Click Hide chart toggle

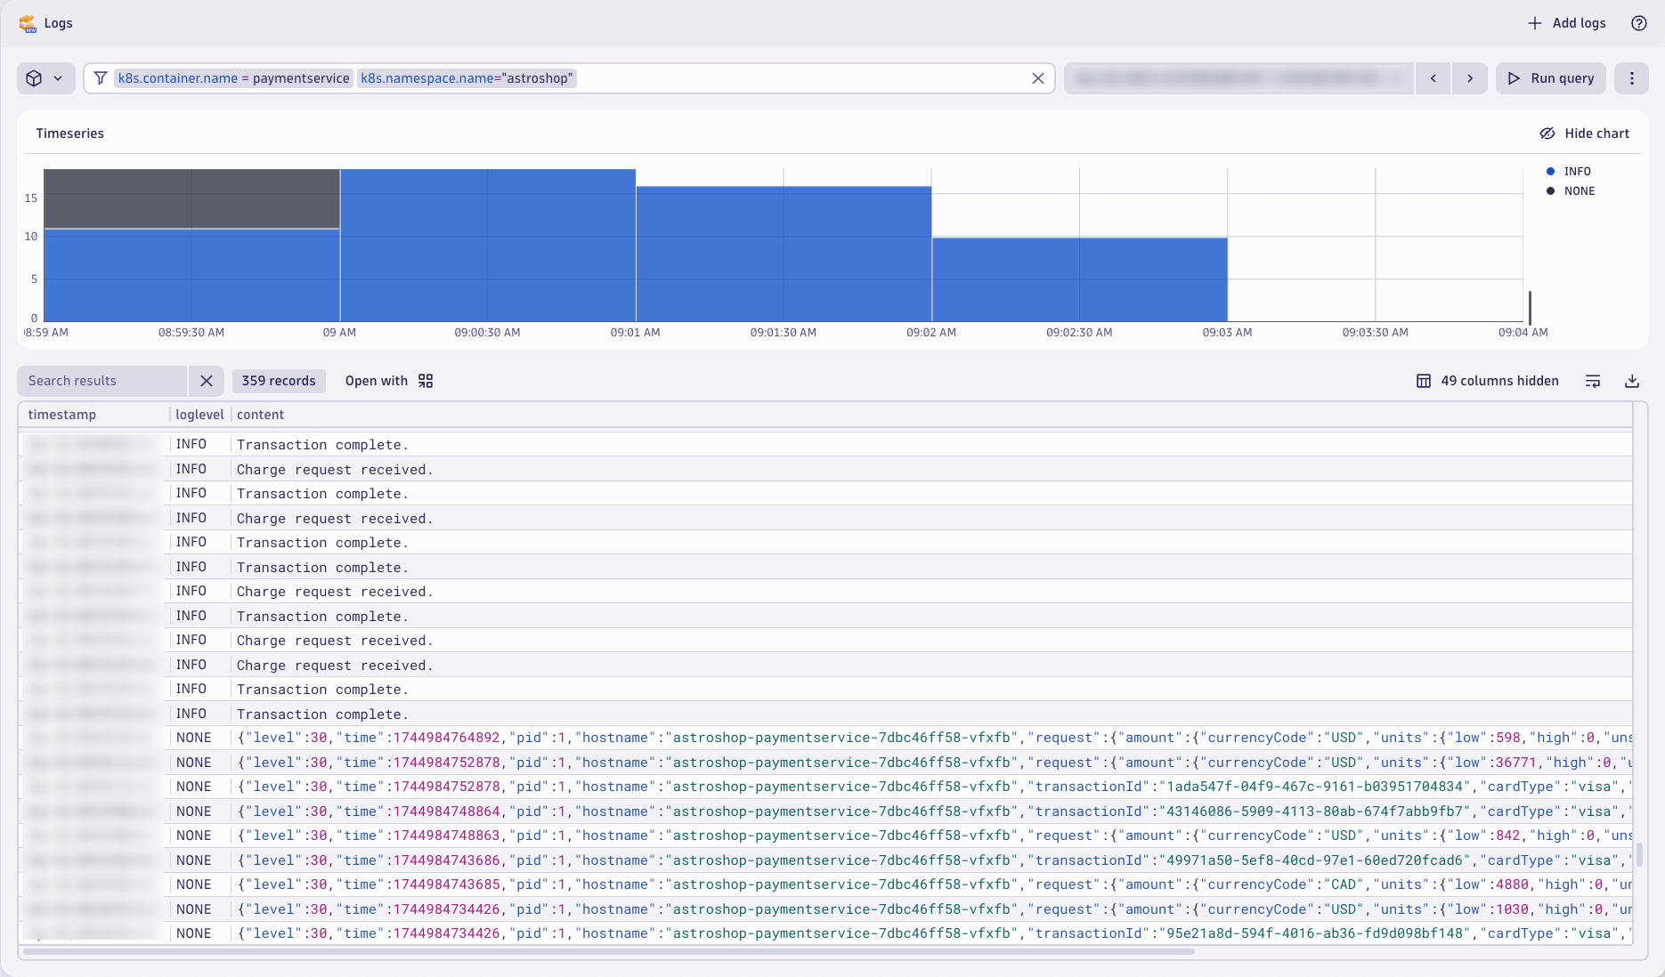pyautogui.click(x=1585, y=133)
